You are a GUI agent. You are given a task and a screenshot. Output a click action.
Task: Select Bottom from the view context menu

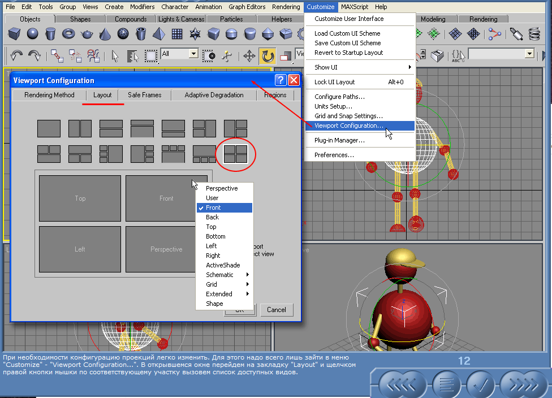coord(224,236)
